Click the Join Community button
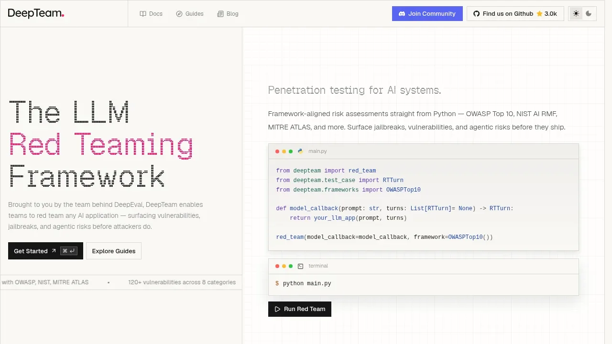This screenshot has width=612, height=344. [x=427, y=13]
